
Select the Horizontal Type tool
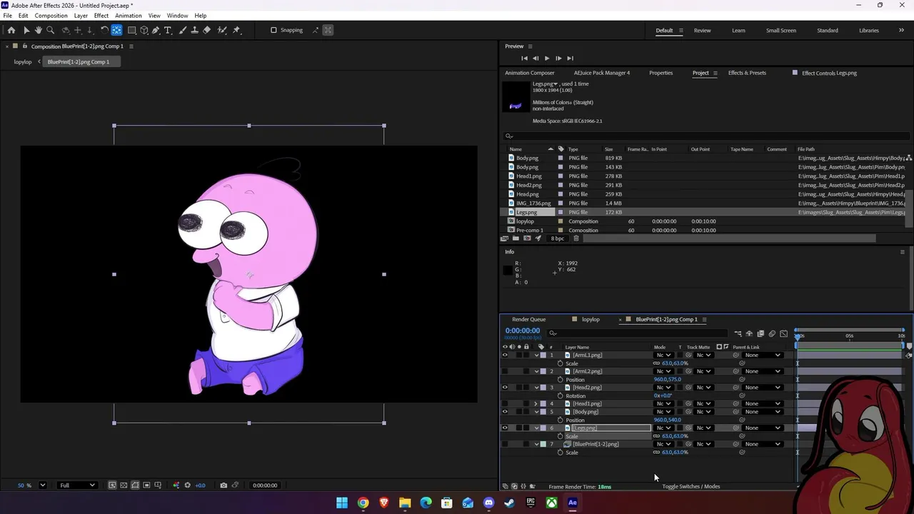click(x=168, y=30)
